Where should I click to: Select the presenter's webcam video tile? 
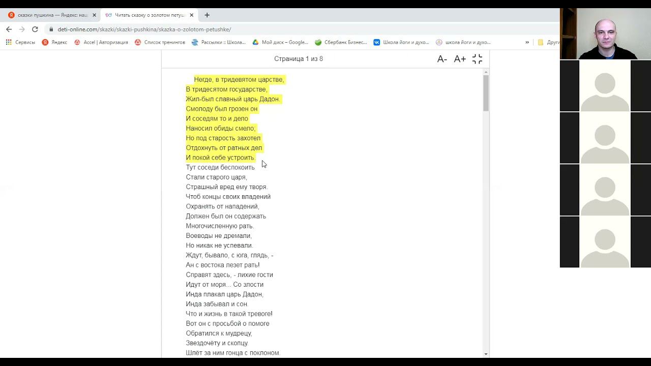605,34
